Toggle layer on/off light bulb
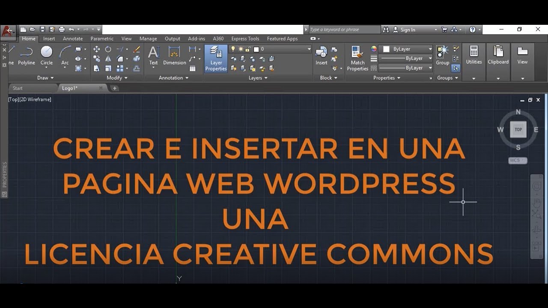The width and height of the screenshot is (548, 308). tap(233, 49)
